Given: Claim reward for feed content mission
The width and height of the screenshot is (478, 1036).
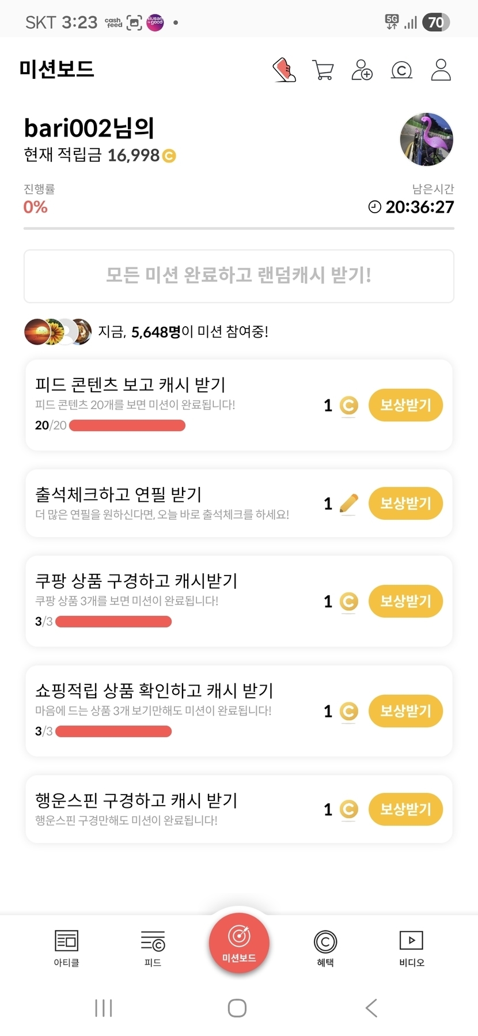Looking at the screenshot, I should (x=405, y=405).
